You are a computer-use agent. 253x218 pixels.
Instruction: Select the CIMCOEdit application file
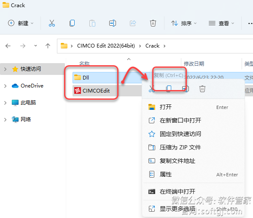coord(95,91)
